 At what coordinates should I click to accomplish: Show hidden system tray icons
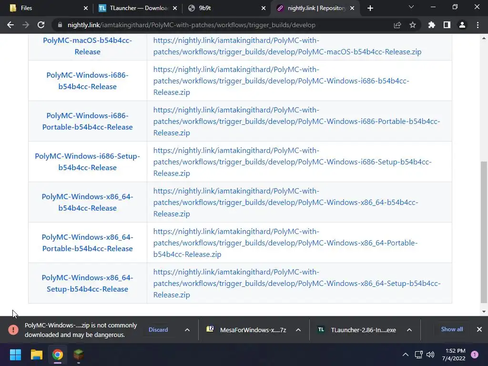406,355
